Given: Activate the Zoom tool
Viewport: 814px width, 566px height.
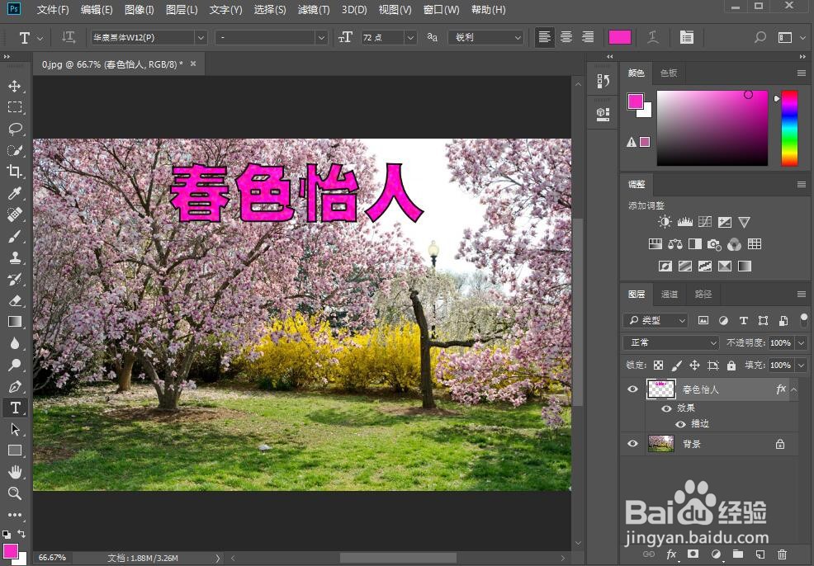Looking at the screenshot, I should click(x=15, y=493).
